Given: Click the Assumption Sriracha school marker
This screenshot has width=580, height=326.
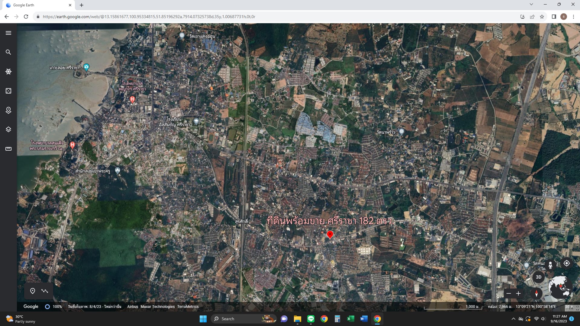Looking at the screenshot, I should pyautogui.click(x=196, y=121).
